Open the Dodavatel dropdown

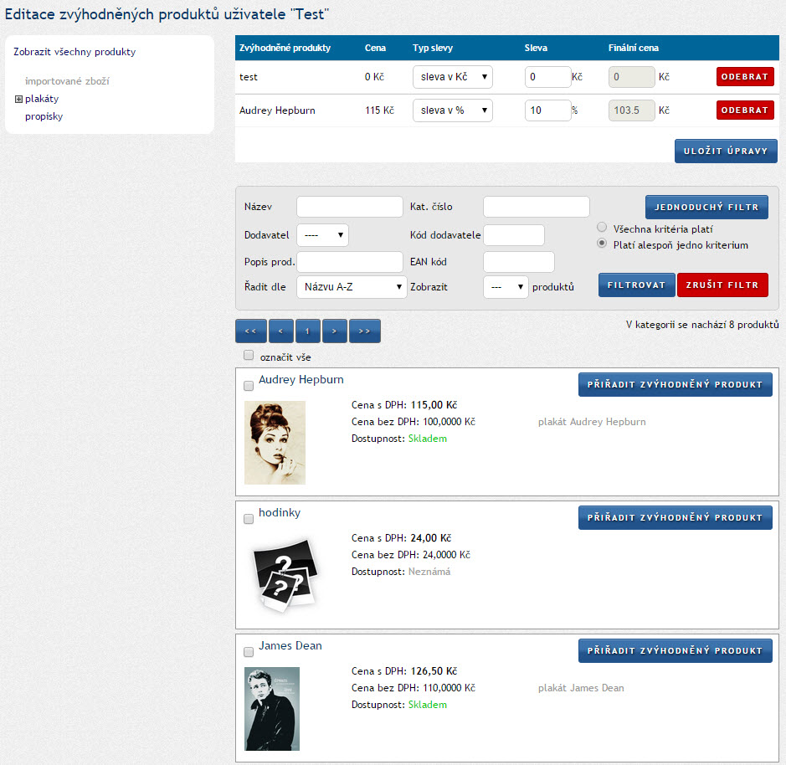(x=322, y=235)
